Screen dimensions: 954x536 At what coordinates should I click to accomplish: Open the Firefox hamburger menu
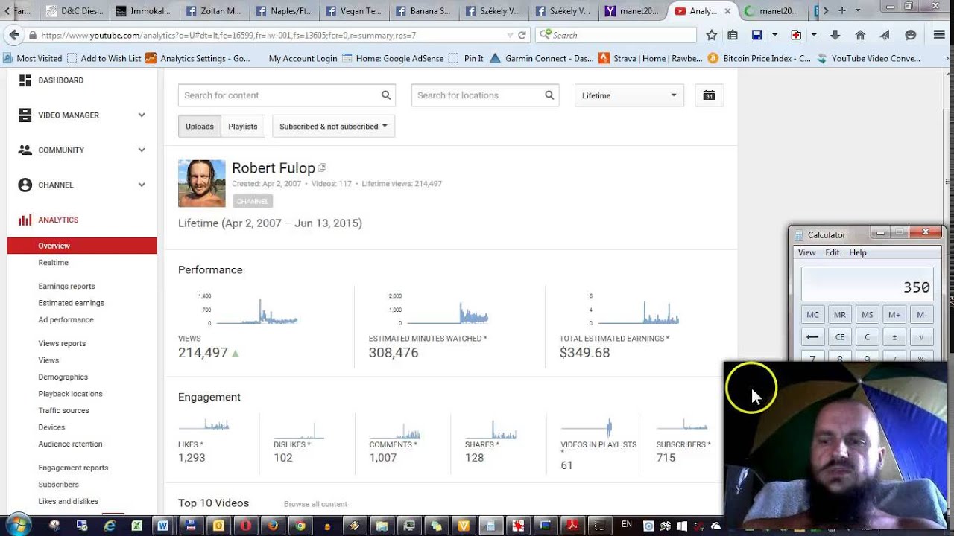point(939,35)
